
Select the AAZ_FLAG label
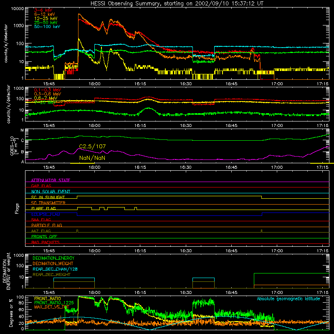click(x=41, y=231)
